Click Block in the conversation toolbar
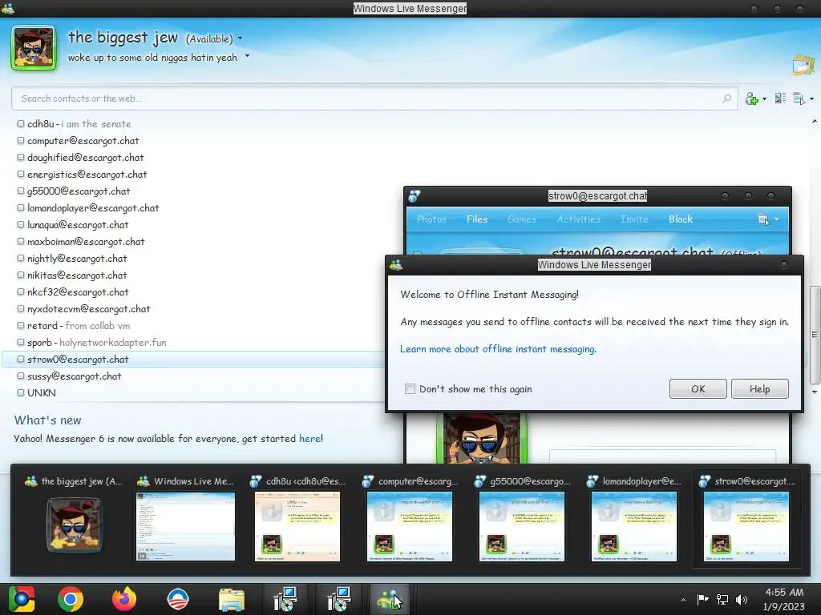This screenshot has width=821, height=615. 681,219
